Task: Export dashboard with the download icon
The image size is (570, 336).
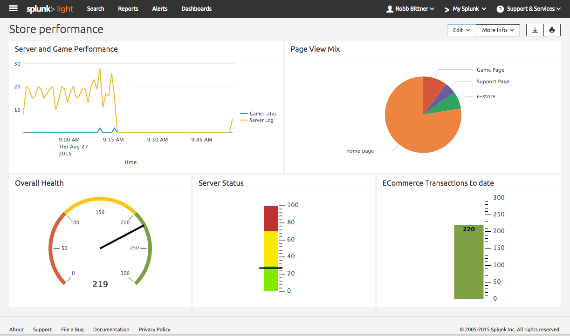Action: (535, 30)
